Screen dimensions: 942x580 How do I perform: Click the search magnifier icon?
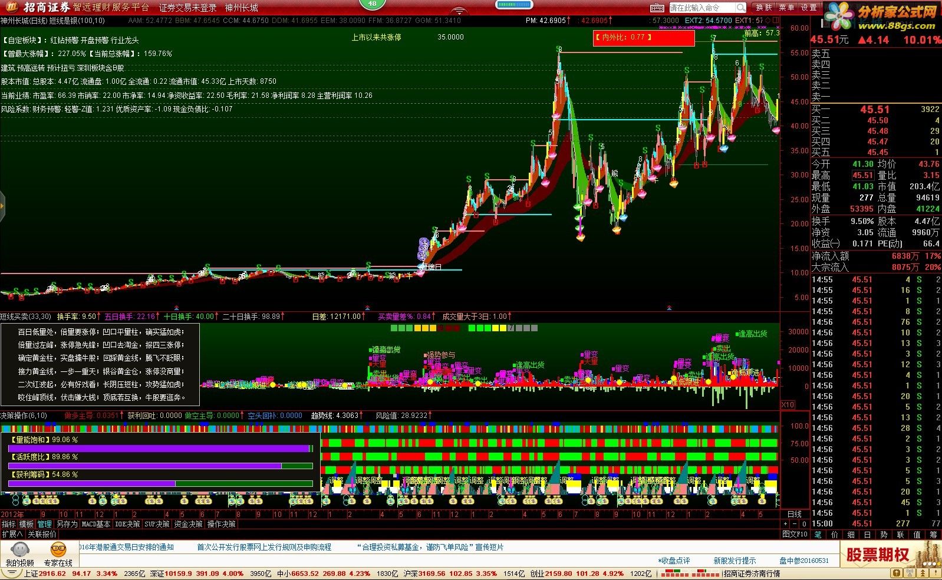[740, 8]
